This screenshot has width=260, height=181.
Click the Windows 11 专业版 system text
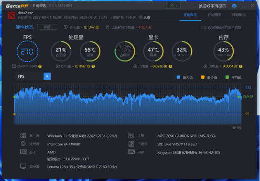click(82, 136)
